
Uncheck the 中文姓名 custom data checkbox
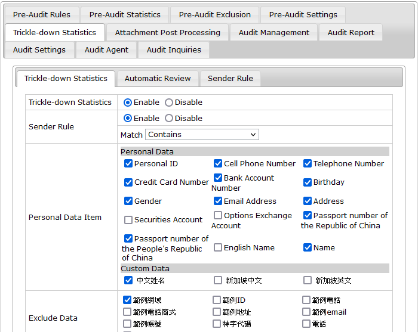[128, 280]
